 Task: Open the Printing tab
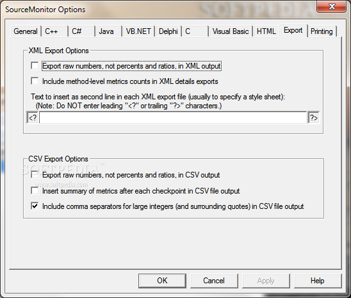point(322,31)
